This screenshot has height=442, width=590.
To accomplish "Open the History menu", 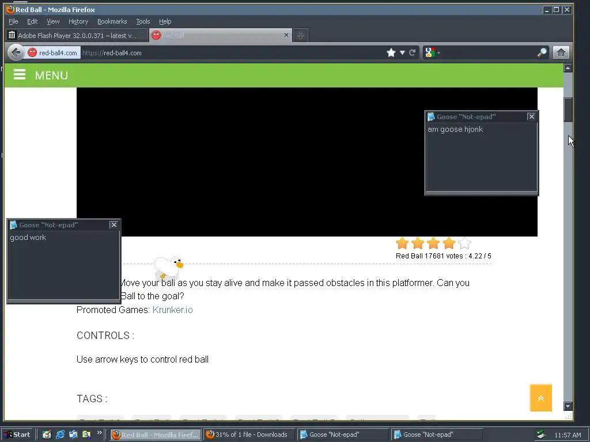I will tap(78, 21).
